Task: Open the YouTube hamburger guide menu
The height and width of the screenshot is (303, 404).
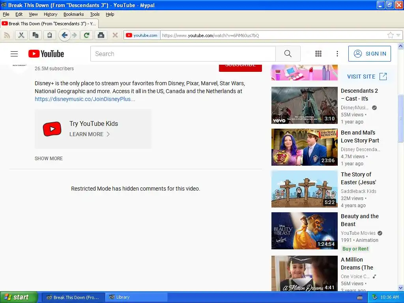Action: pos(14,54)
